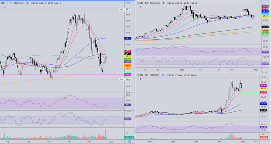Click the orange 29.88 label on weekly scale
This screenshot has height=144, width=271.
[265, 31]
